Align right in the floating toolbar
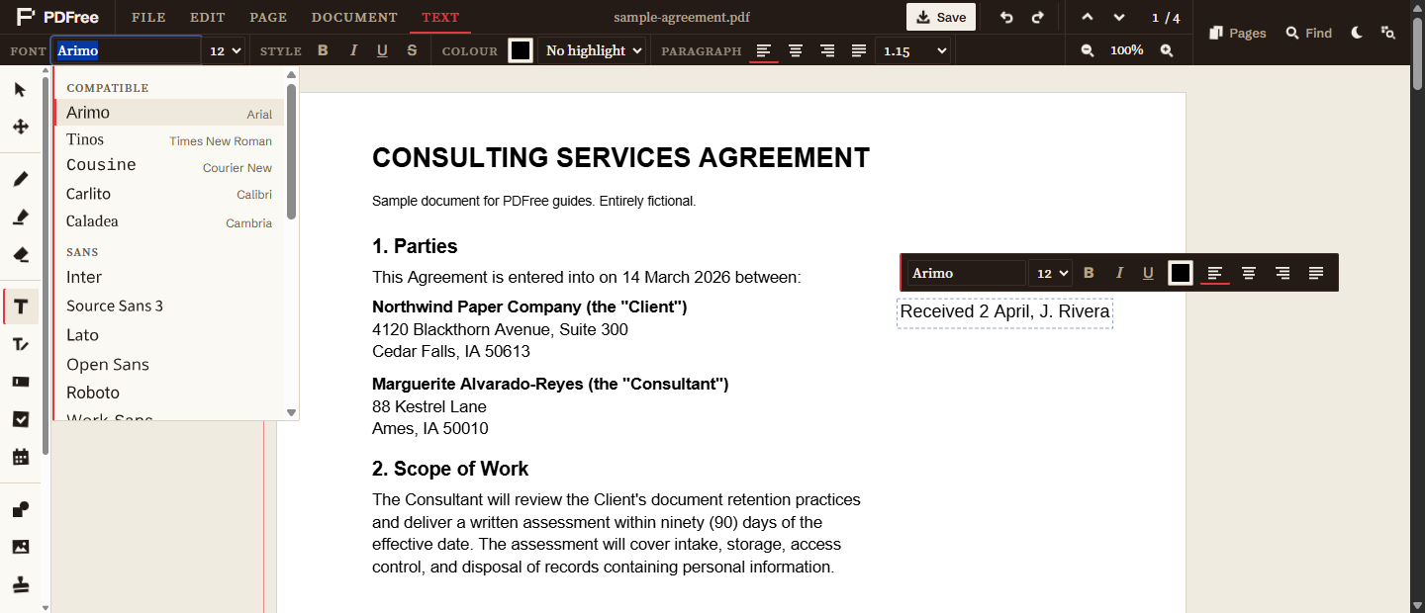The image size is (1425, 613). pyautogui.click(x=1282, y=273)
